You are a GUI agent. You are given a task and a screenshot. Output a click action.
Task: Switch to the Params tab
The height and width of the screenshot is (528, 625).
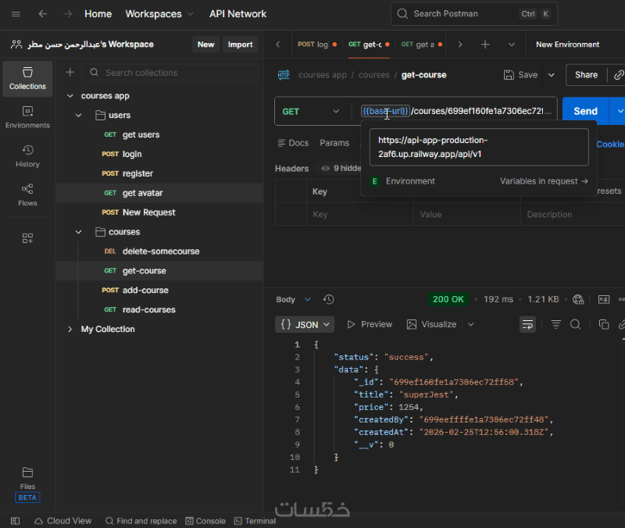(x=334, y=143)
